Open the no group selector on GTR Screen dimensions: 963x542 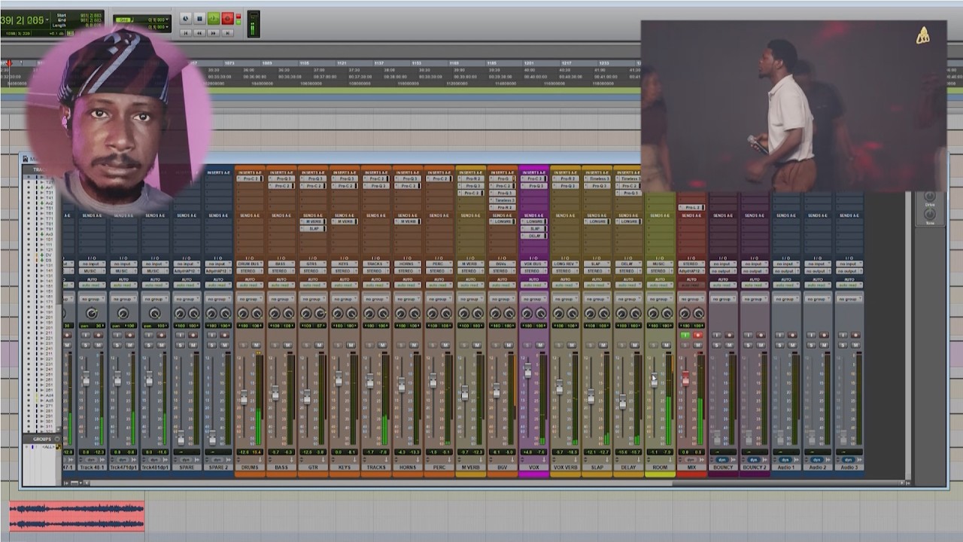tap(312, 299)
